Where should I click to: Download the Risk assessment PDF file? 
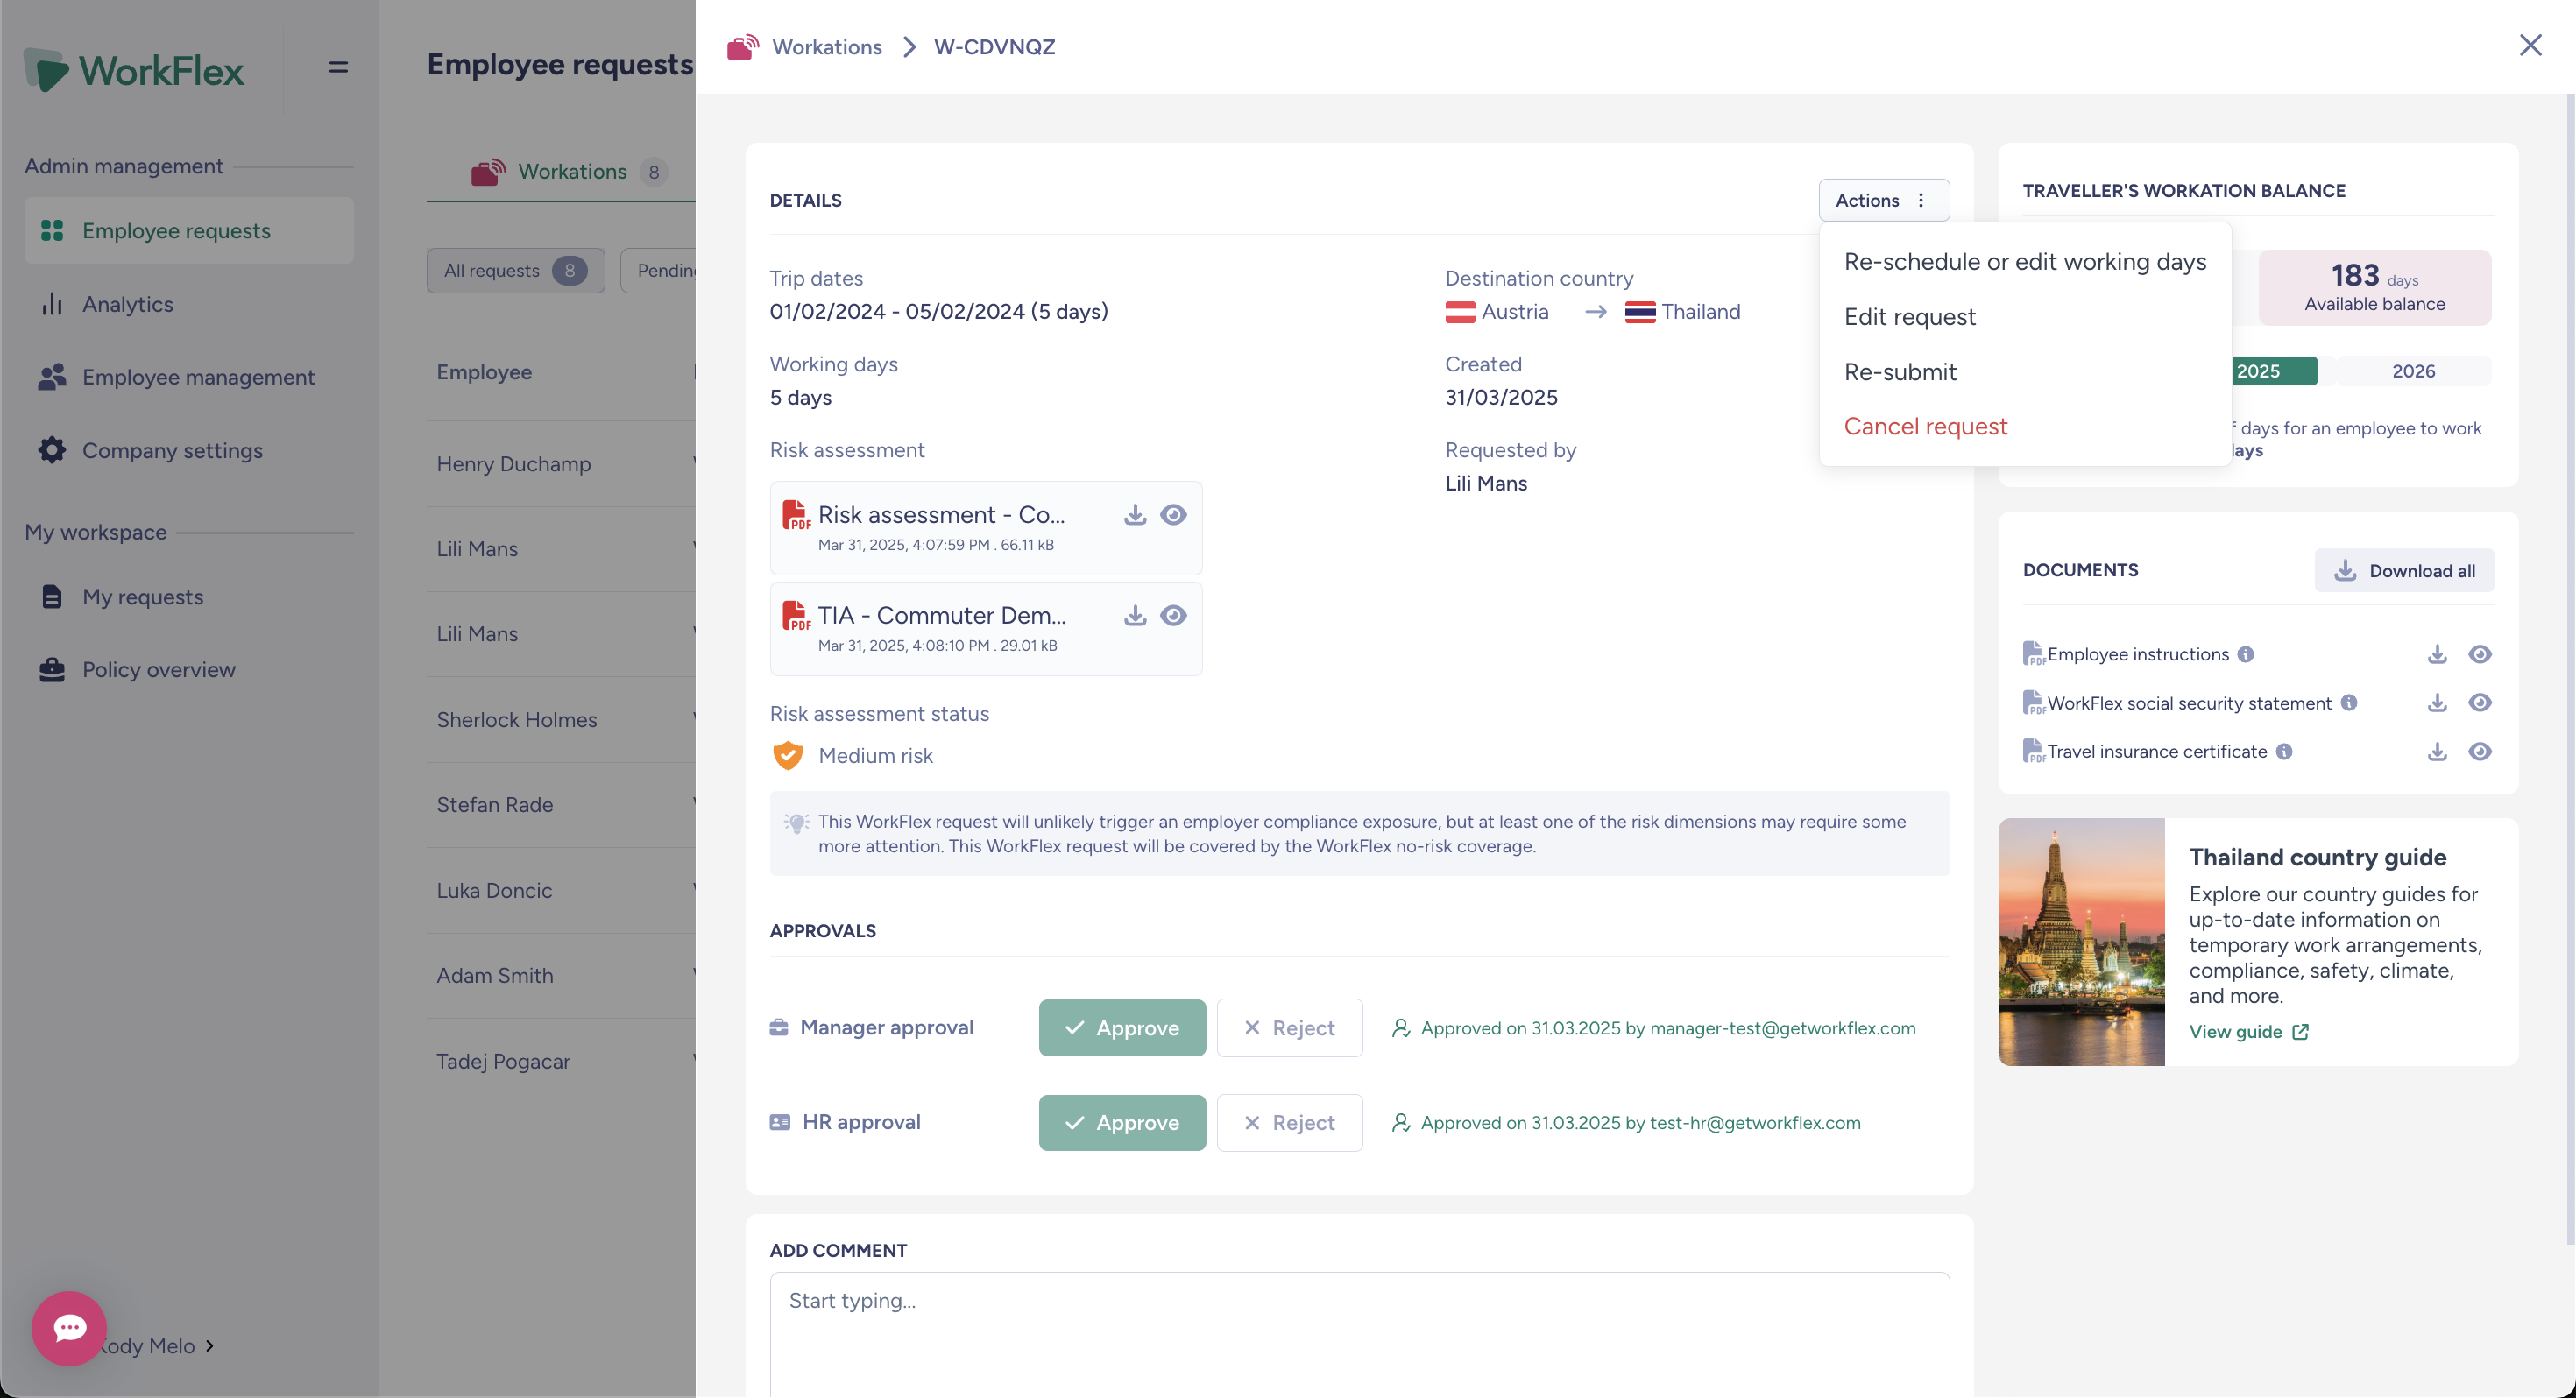1134,515
